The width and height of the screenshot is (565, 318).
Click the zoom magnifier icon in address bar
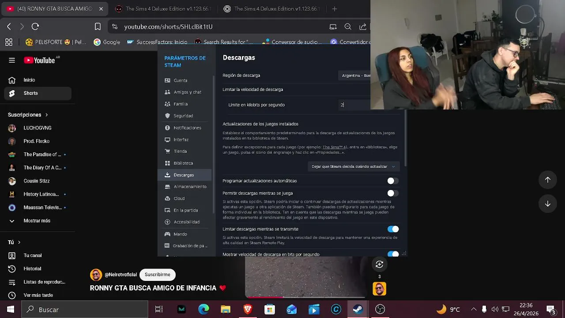[x=348, y=26]
